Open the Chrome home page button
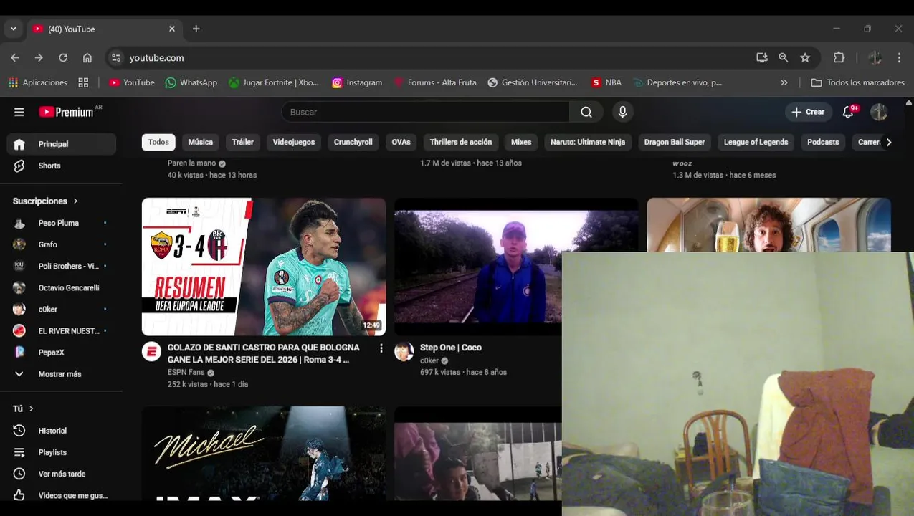 87,58
